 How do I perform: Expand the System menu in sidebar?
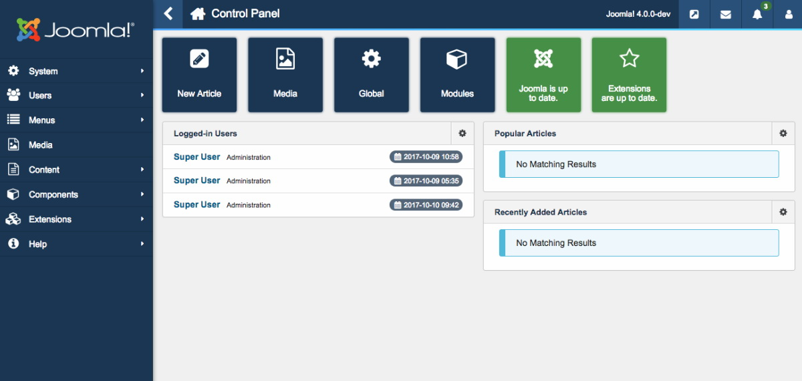pyautogui.click(x=76, y=71)
